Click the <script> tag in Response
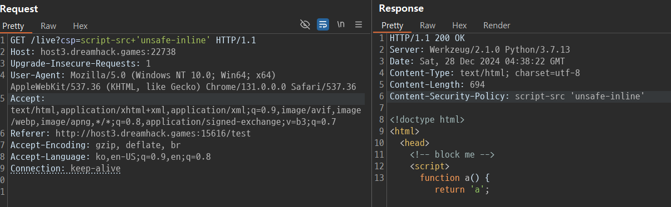The width and height of the screenshot is (671, 207). (x=429, y=166)
